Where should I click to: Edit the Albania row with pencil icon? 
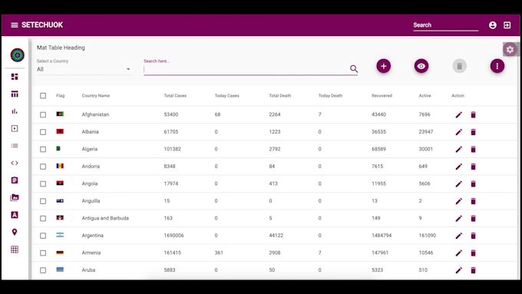coord(459,132)
